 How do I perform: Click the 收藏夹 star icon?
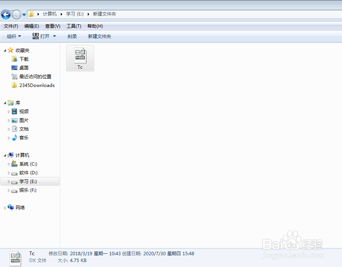(x=11, y=51)
